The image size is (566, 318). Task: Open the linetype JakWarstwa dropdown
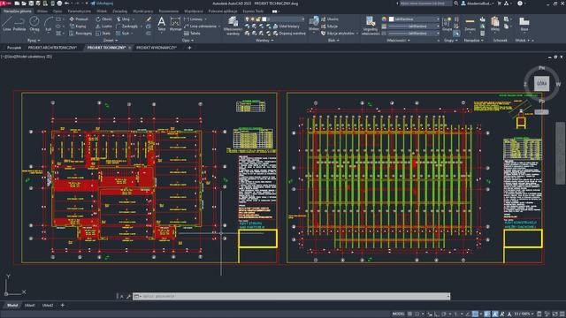(x=414, y=34)
